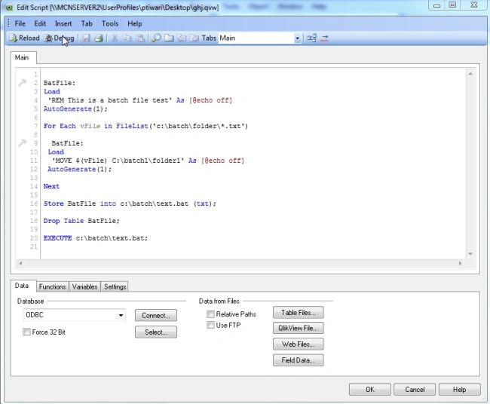This screenshot has width=490, height=404.
Task: Click the wand icon beside line 9
Action: tap(22, 142)
